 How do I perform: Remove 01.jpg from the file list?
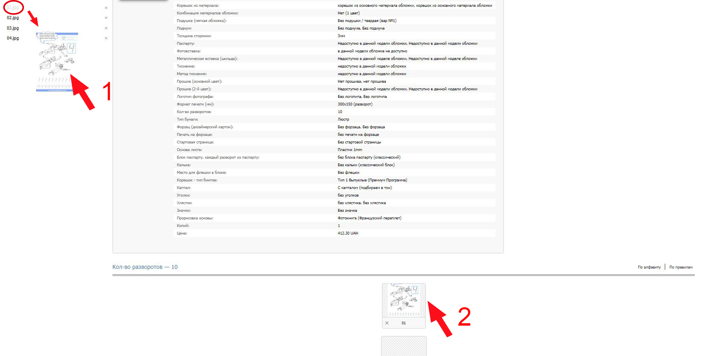(x=106, y=8)
